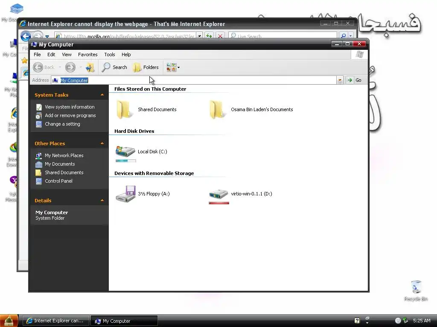437x327 pixels.
Task: Select Osama Bin Laden's Documents folder icon
Action: click(x=217, y=109)
